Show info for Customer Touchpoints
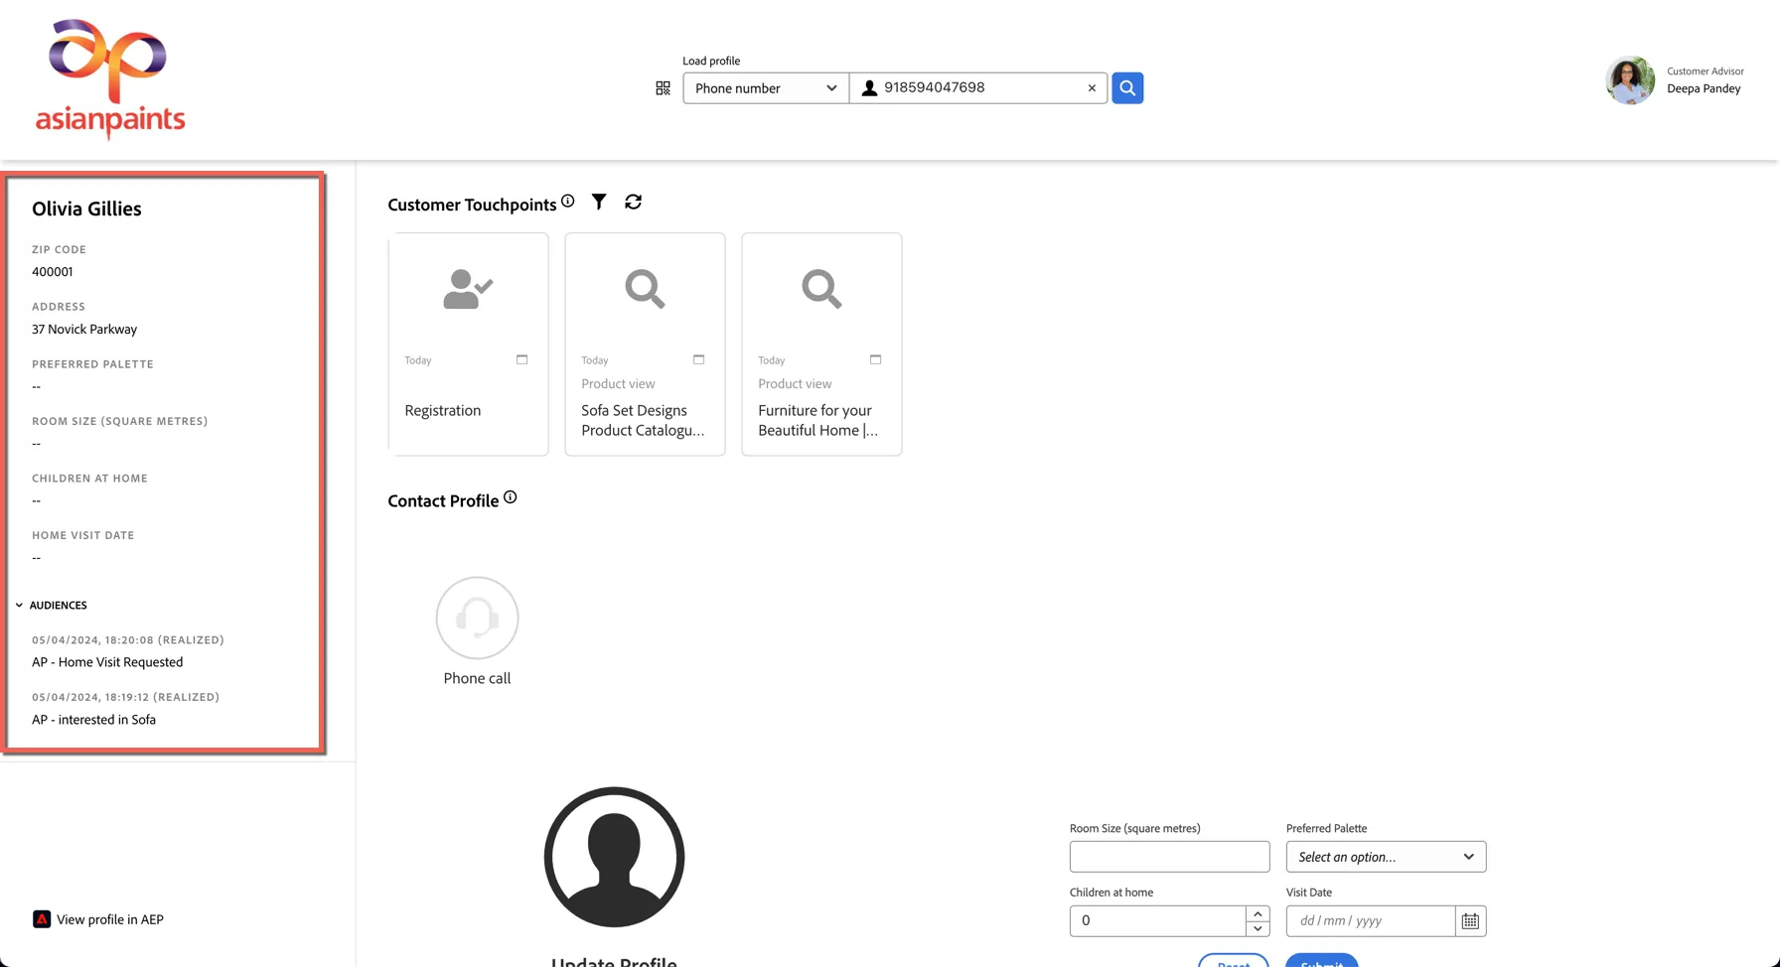The image size is (1780, 967). click(567, 201)
